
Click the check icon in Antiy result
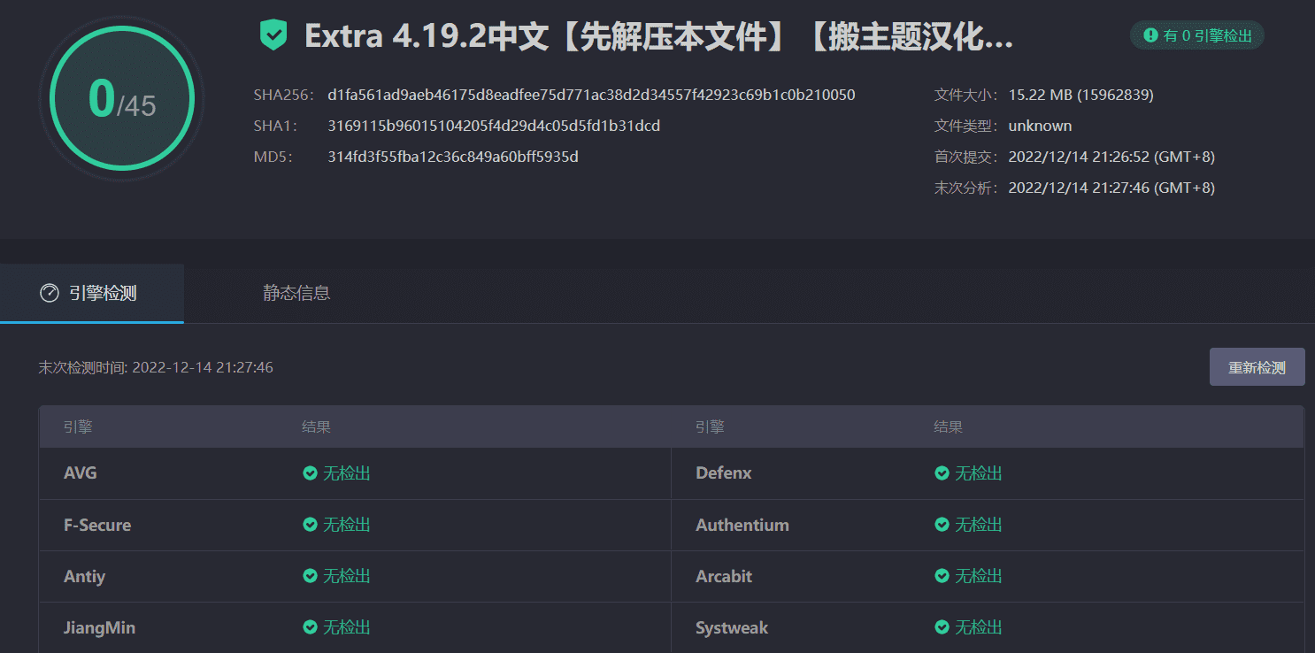(x=310, y=576)
